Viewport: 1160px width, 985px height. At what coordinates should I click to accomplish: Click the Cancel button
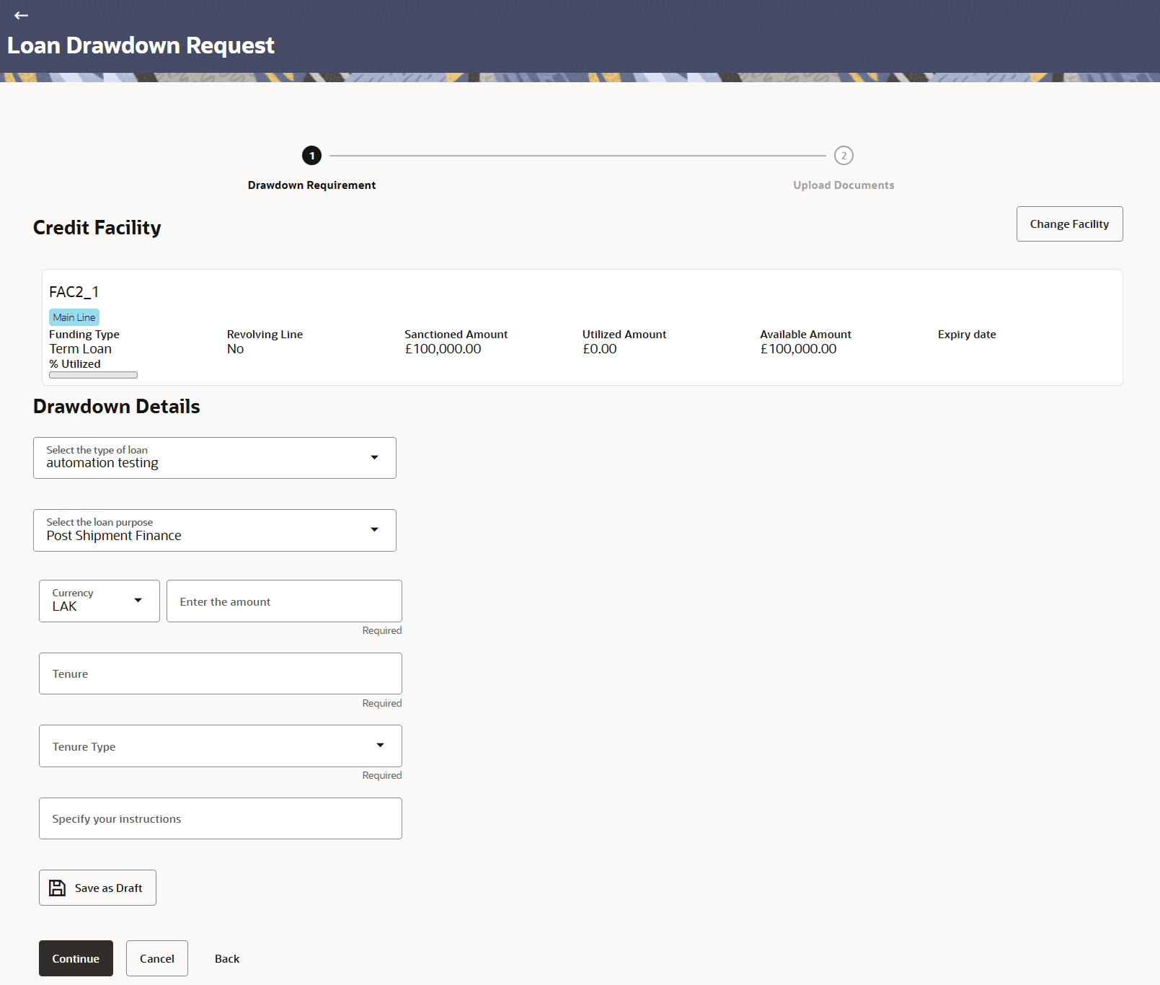point(157,958)
